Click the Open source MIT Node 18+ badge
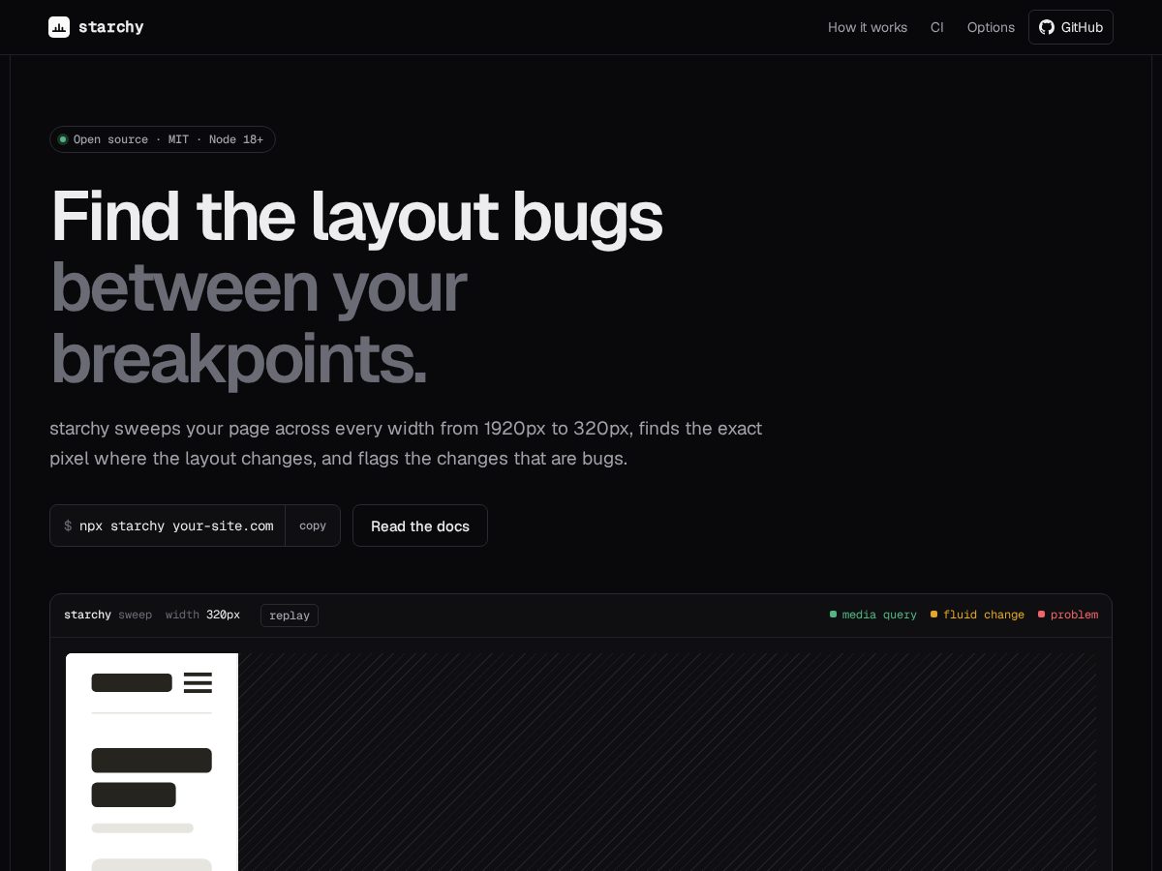Image resolution: width=1162 pixels, height=871 pixels. [x=163, y=139]
